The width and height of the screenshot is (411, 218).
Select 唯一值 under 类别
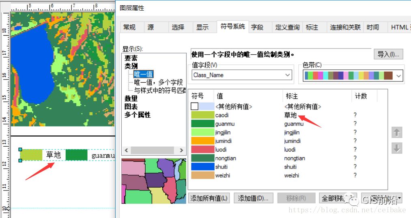click(x=143, y=74)
